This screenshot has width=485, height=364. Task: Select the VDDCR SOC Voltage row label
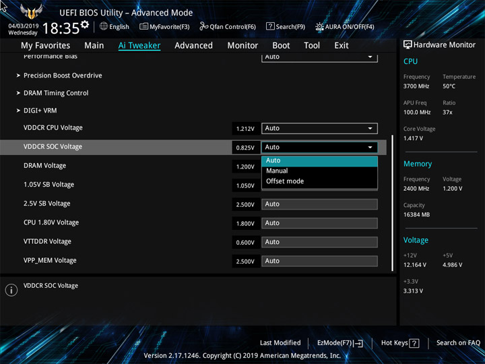coord(53,147)
